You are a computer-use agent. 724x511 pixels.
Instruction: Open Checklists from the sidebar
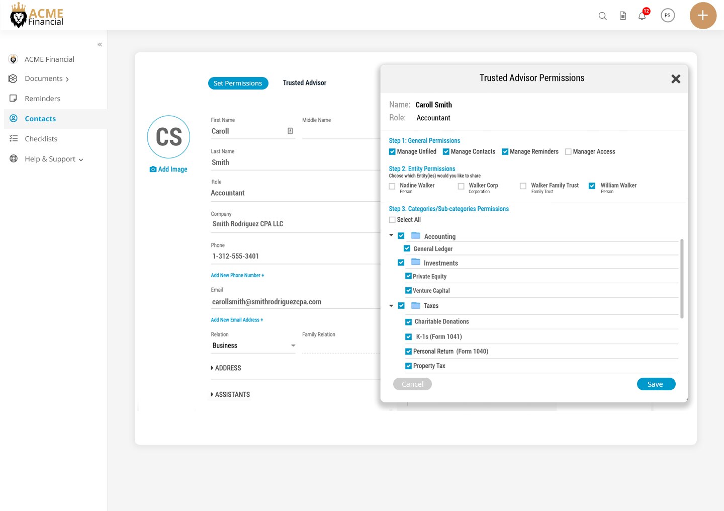41,139
